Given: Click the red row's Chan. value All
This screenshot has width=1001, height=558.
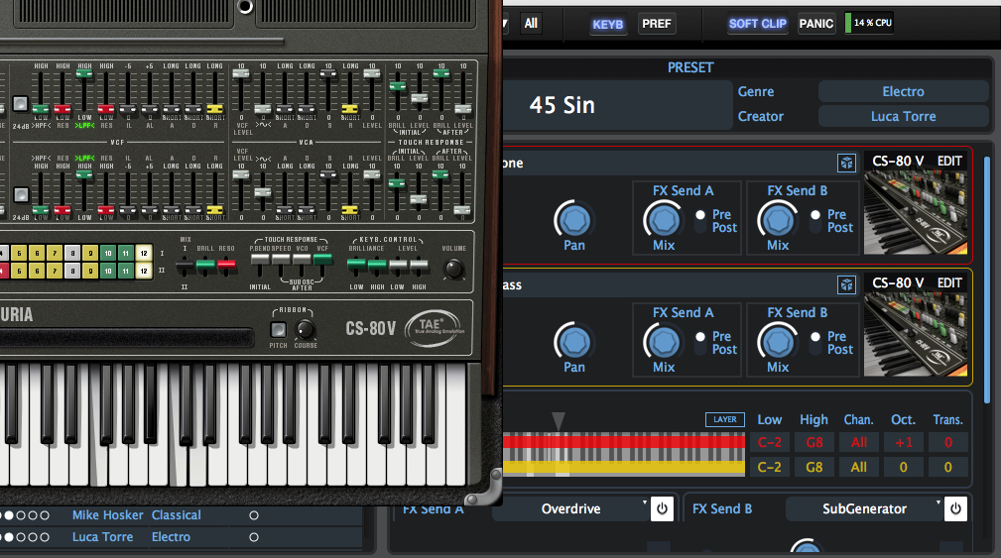Looking at the screenshot, I should 859,443.
